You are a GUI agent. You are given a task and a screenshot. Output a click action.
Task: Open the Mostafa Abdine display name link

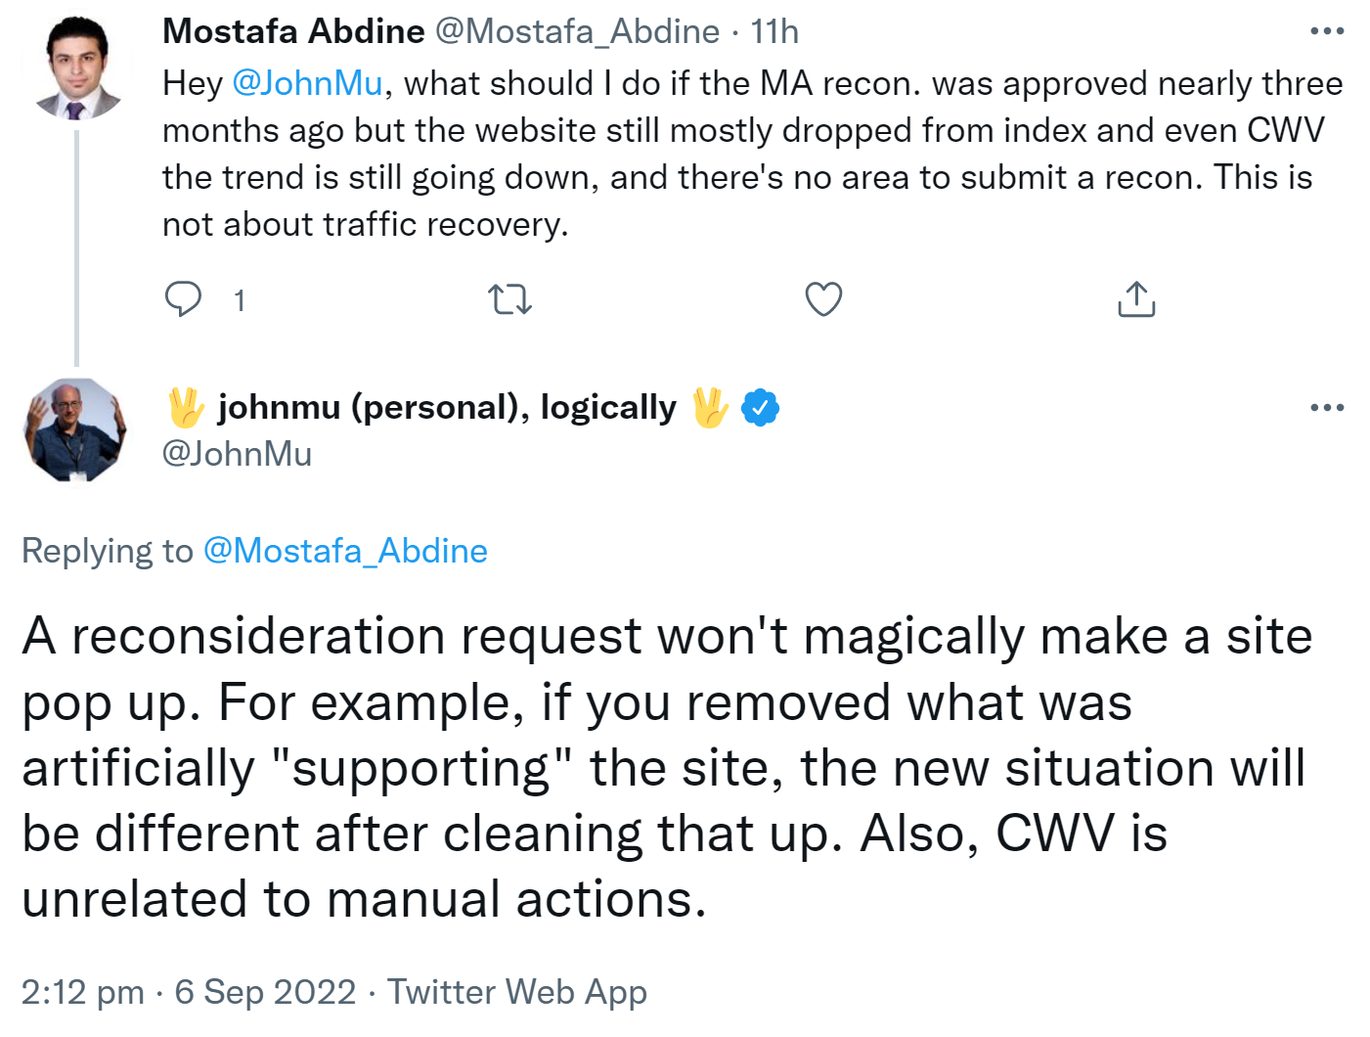(293, 31)
